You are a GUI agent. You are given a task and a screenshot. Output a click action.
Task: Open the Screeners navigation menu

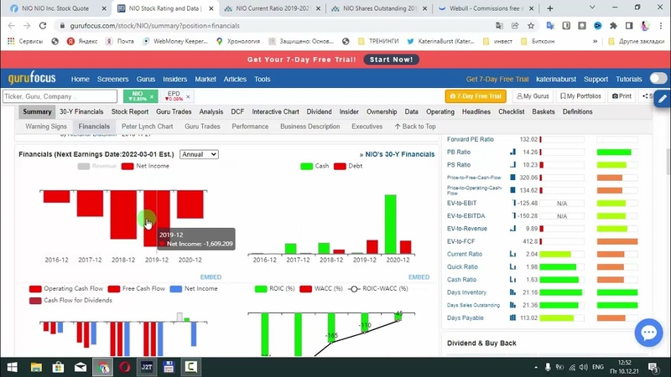[112, 79]
